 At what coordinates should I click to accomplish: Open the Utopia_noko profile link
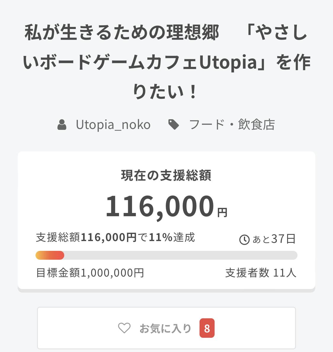pyautogui.click(x=113, y=125)
